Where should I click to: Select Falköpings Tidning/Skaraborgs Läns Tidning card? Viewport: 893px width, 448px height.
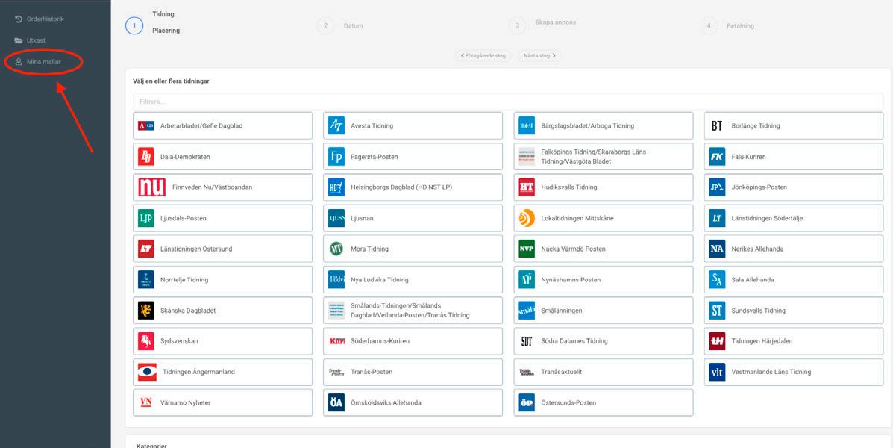(603, 157)
